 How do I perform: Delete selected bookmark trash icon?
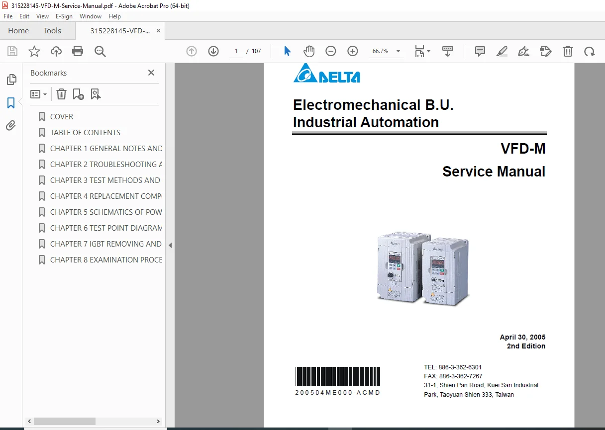pos(61,94)
